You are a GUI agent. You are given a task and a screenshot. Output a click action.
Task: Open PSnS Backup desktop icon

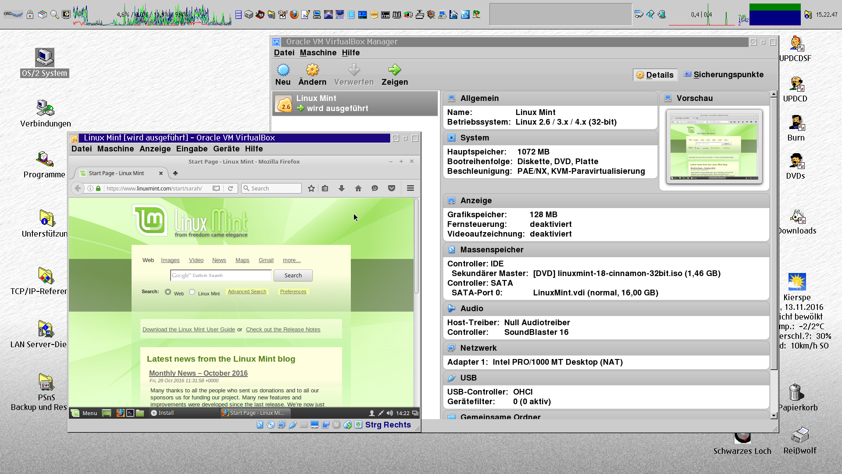(46, 382)
